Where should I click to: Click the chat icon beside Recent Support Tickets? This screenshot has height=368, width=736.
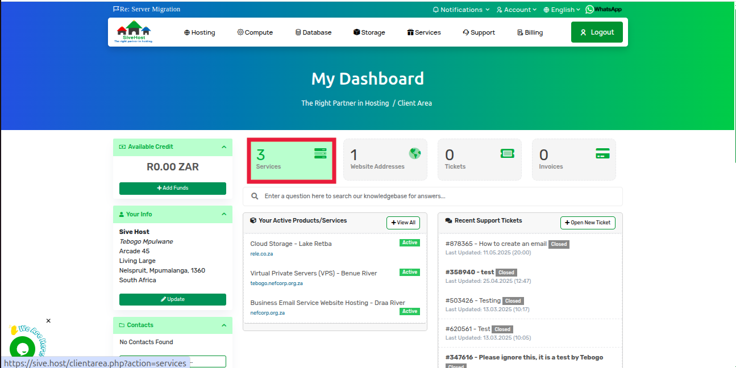tap(449, 220)
